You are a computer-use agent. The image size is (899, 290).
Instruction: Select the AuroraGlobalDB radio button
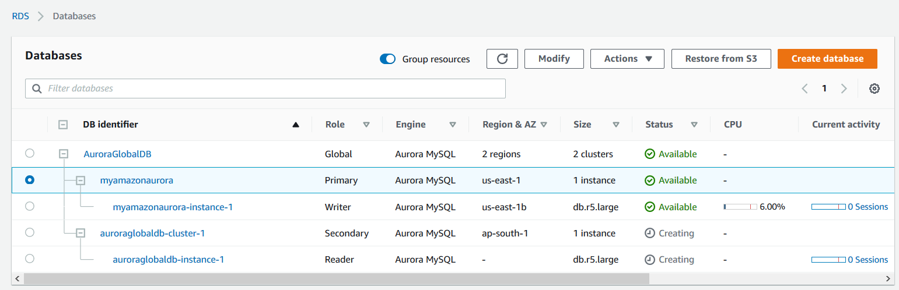30,154
